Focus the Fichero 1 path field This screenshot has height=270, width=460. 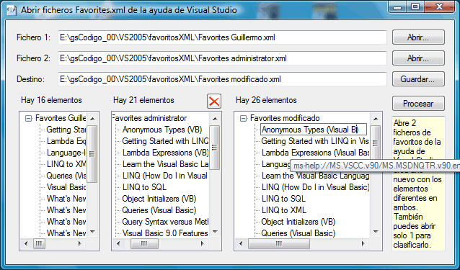pos(222,37)
